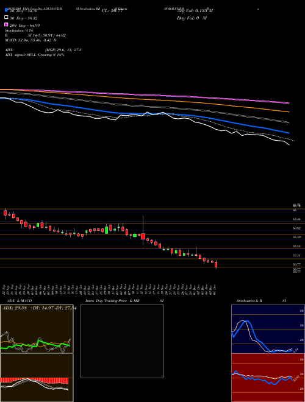Select the '200 Day = 64.99' legend text

(24, 26)
